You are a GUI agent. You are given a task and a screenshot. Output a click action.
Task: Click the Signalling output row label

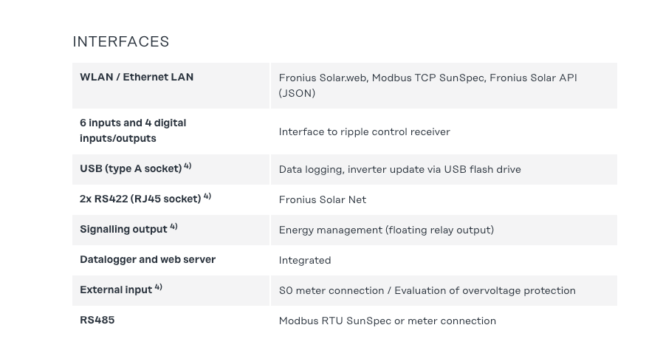coord(123,229)
